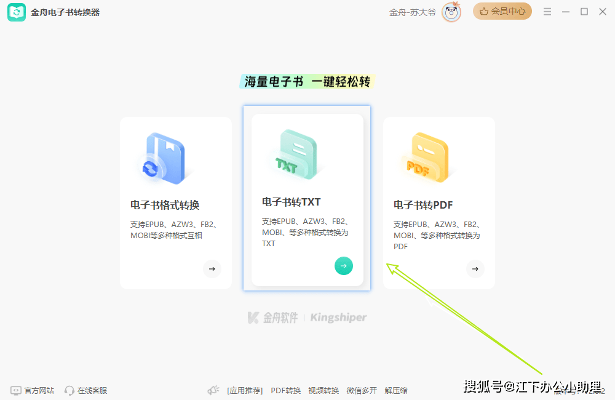Screen dimensions: 615x400
Task: Click the online support headset icon
Action: [69, 391]
